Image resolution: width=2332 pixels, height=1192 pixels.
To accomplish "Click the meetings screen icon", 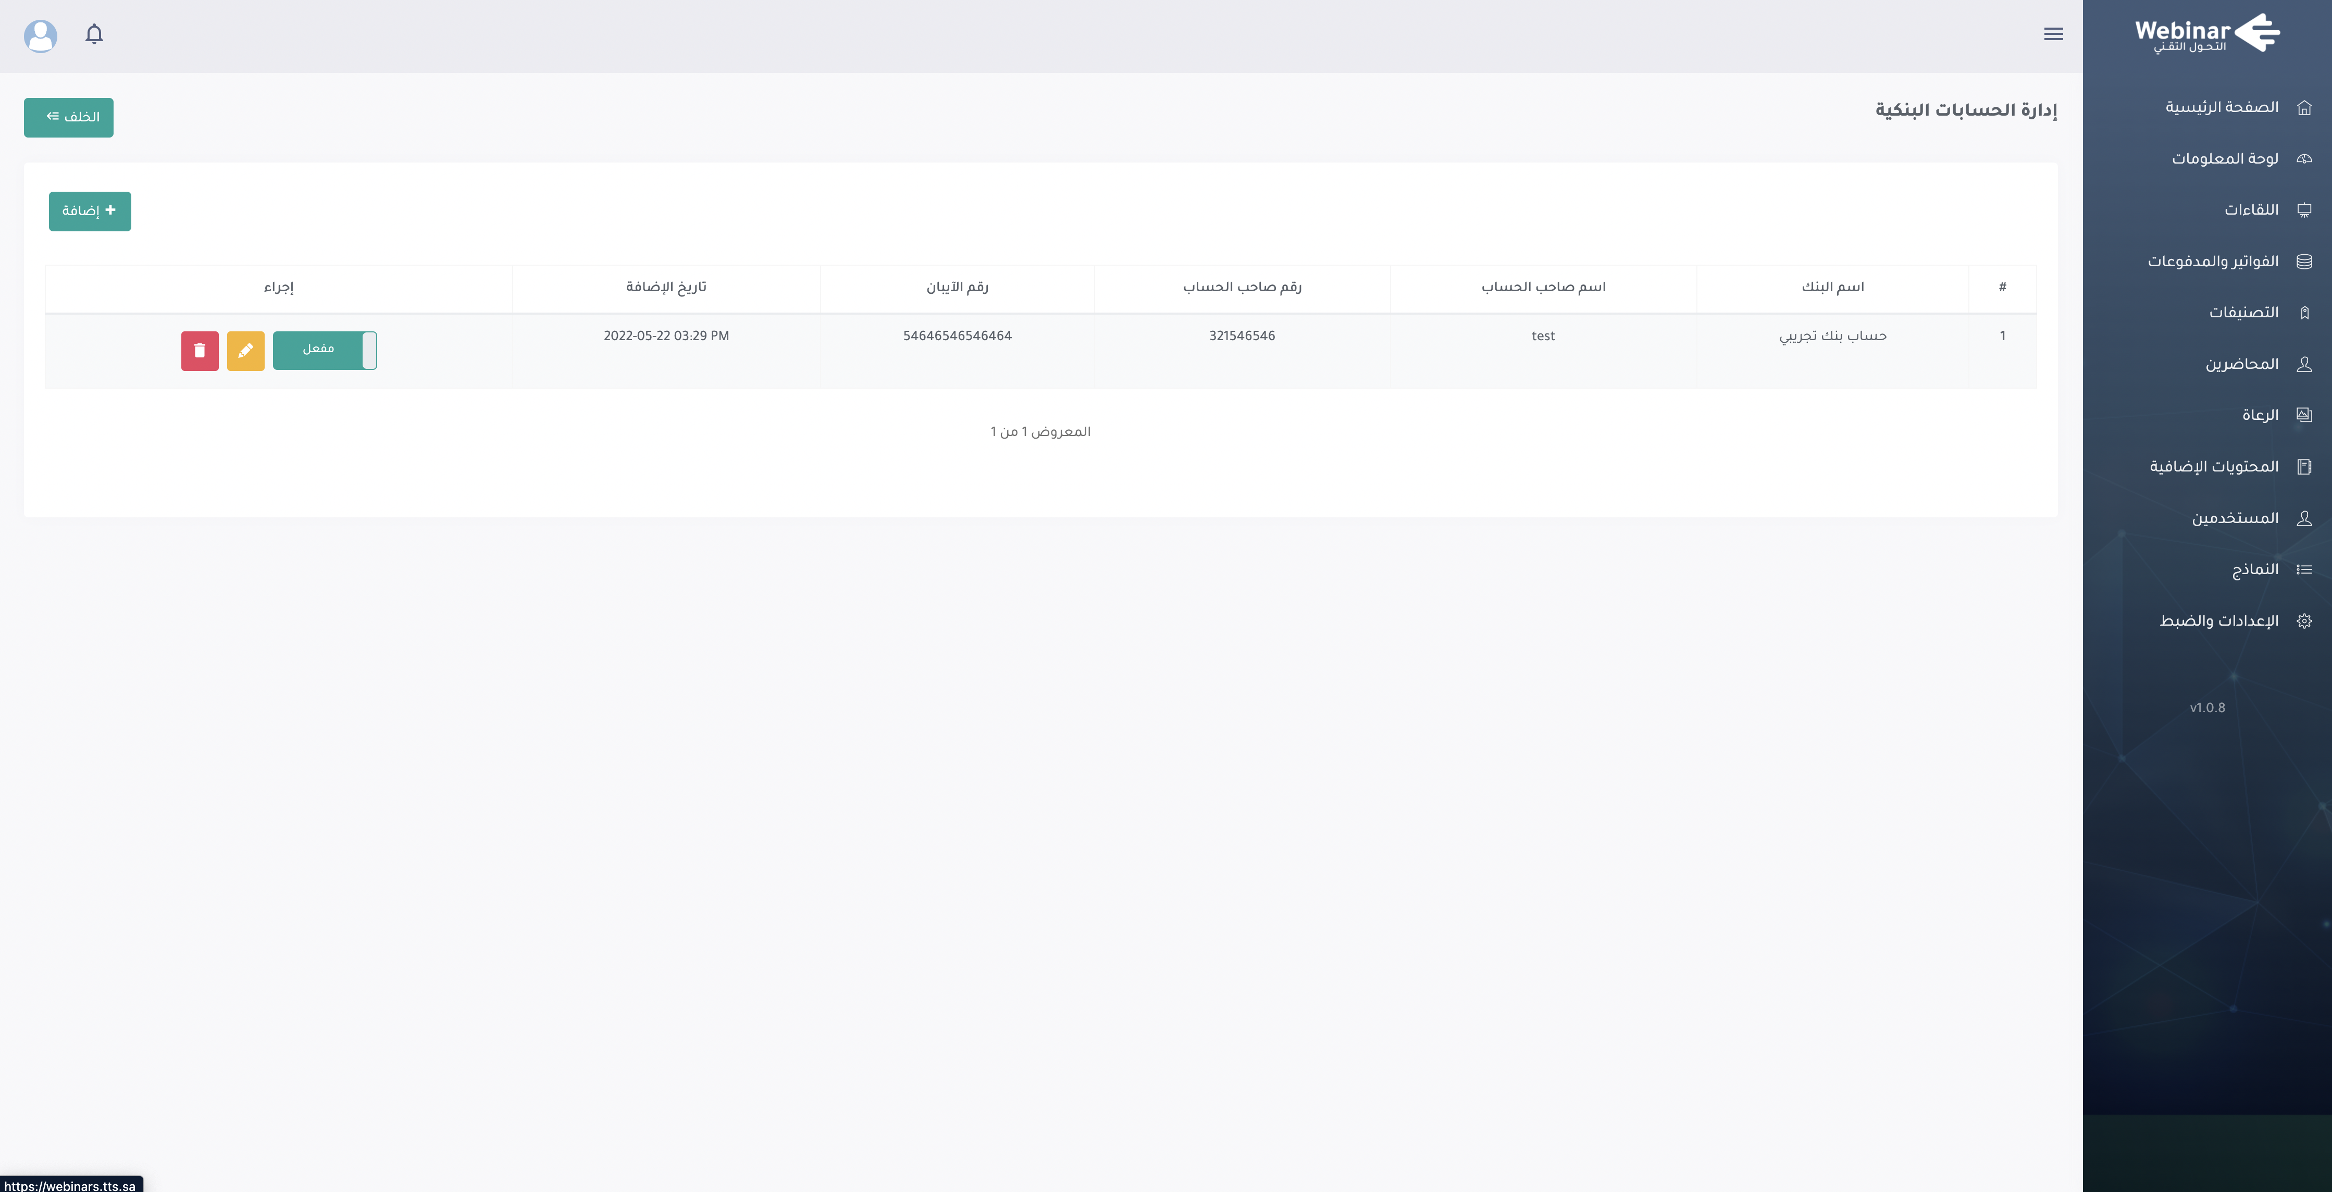I will tap(2305, 210).
